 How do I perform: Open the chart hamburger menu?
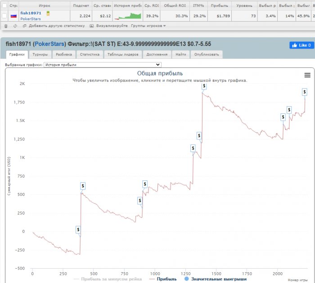(307, 75)
